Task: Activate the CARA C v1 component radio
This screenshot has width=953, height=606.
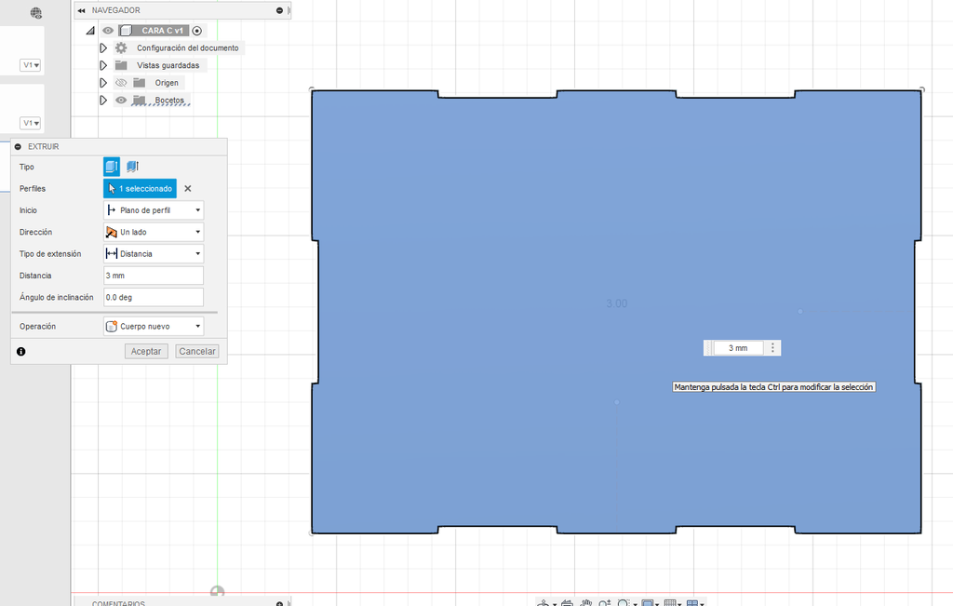Action: point(197,31)
